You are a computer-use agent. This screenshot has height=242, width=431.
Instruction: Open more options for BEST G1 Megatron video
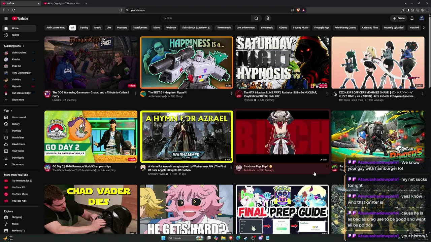[x=231, y=93]
